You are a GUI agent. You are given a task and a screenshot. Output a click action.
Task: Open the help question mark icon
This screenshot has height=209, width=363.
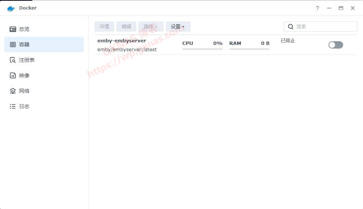(317, 8)
